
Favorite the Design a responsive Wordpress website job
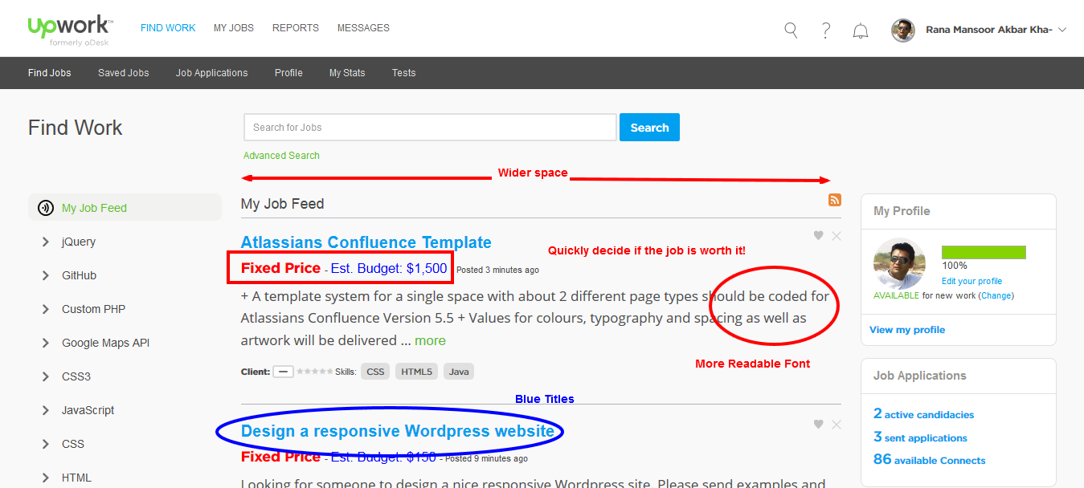(x=818, y=424)
